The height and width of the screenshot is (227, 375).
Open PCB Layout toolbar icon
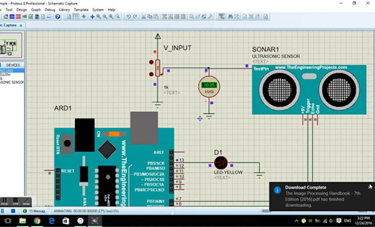[18, 17]
